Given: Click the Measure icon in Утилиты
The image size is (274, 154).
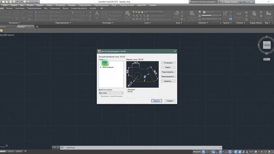Looking at the screenshot, I should coord(239,13).
